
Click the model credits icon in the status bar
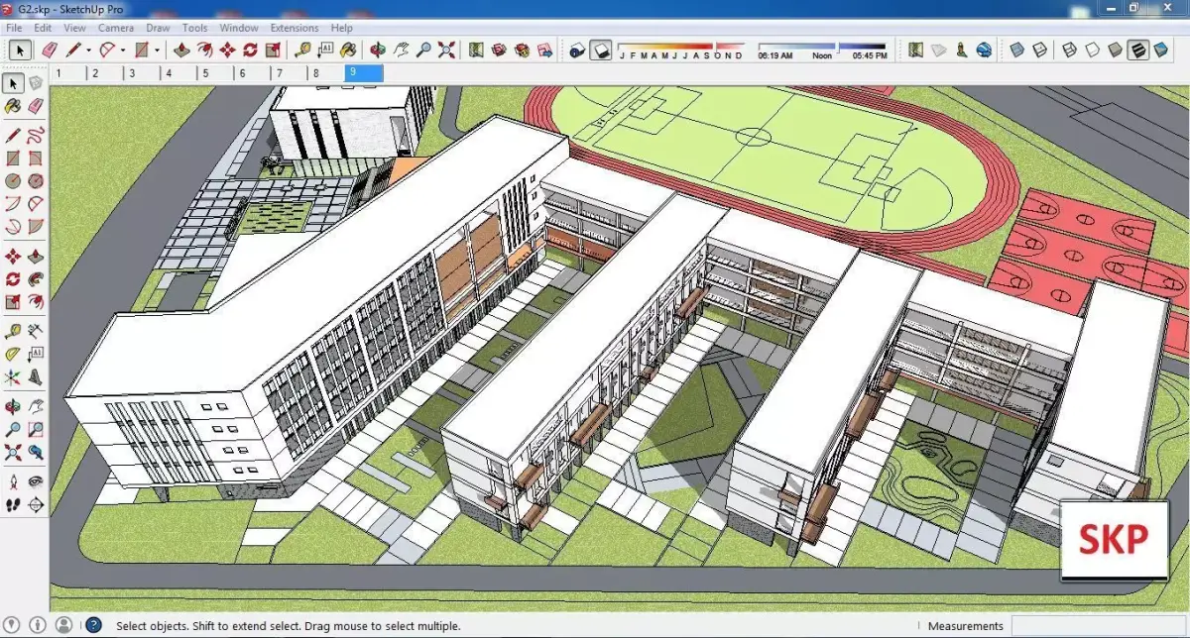tap(37, 625)
